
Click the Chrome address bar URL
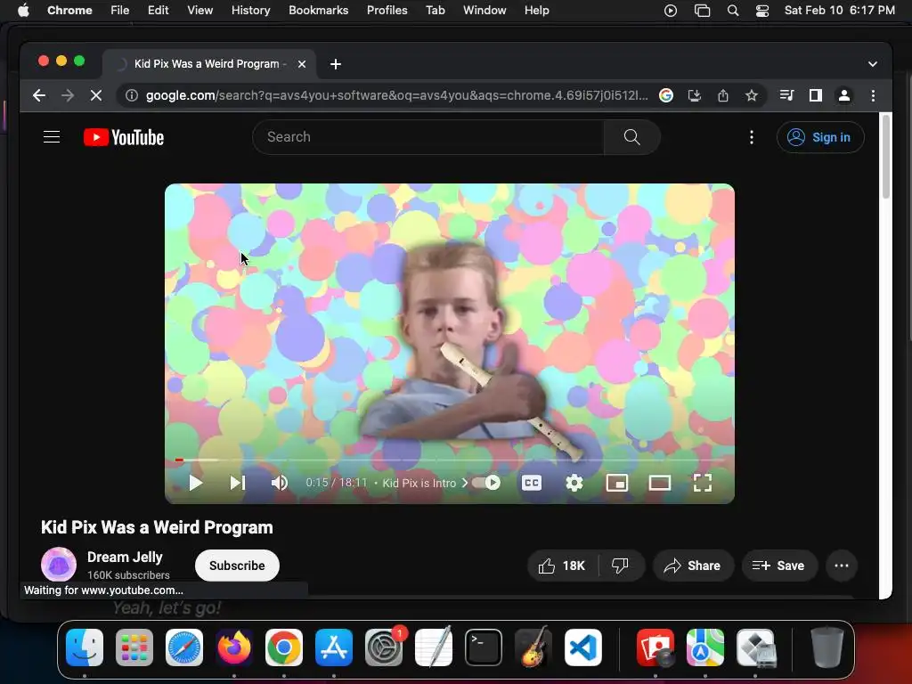point(396,95)
